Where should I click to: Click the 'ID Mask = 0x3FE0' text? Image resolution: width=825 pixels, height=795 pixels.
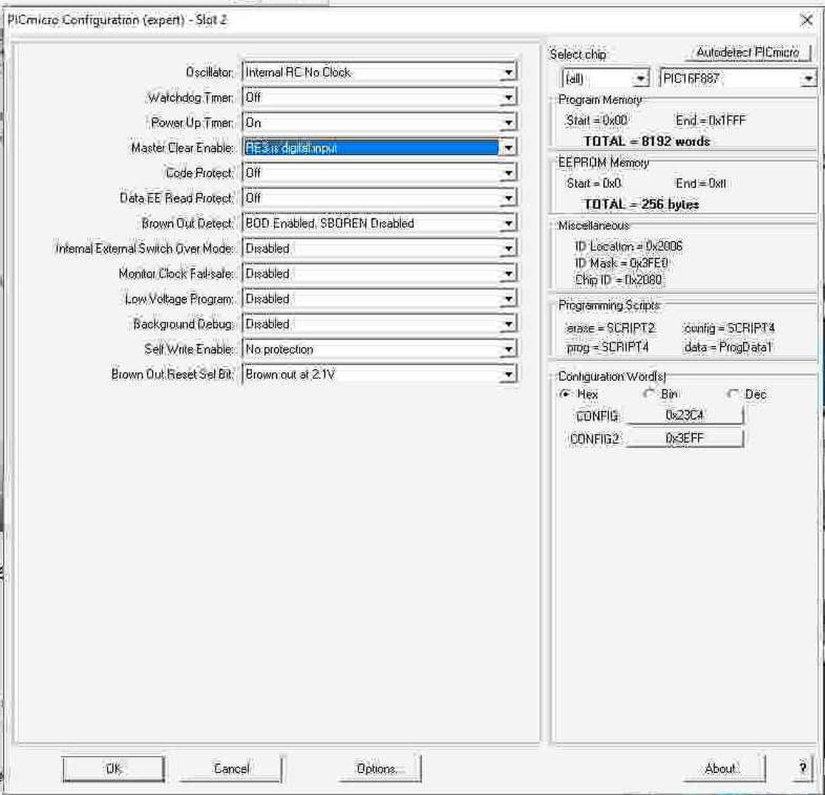[621, 263]
